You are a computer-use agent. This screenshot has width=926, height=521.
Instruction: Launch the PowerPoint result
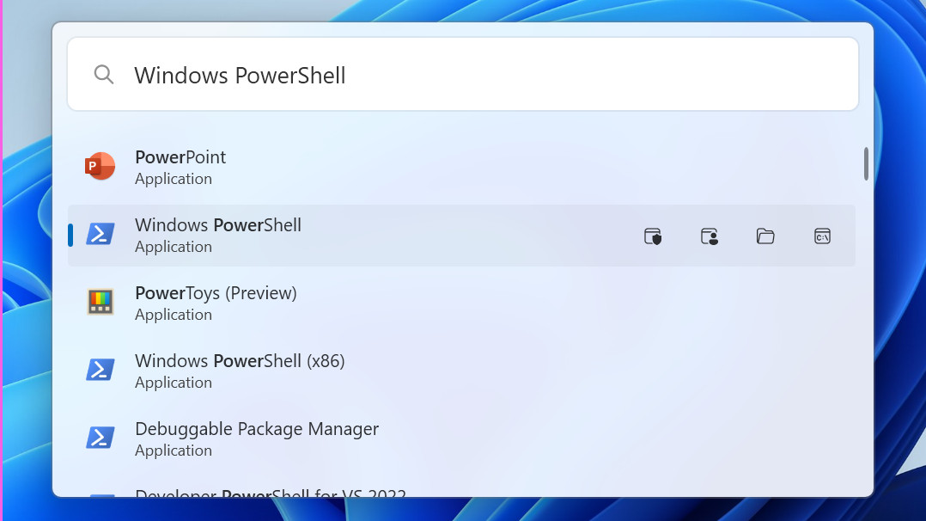coord(180,157)
